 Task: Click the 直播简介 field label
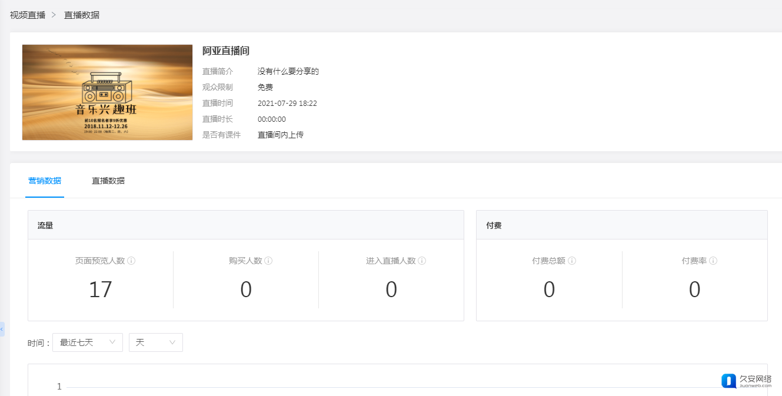click(x=218, y=71)
